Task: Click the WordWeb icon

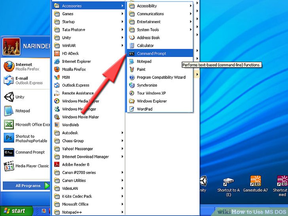Action: click(x=57, y=125)
